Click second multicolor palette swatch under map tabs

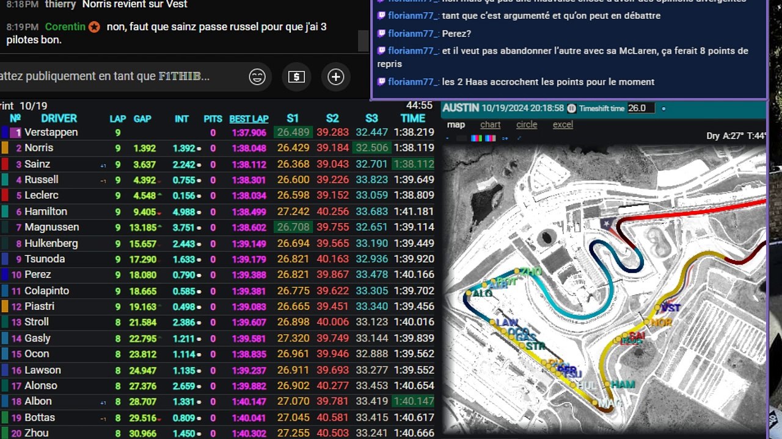tap(490, 138)
